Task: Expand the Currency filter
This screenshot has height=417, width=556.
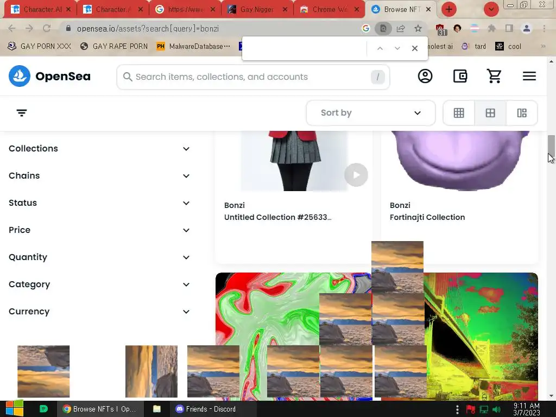Action: (99, 311)
